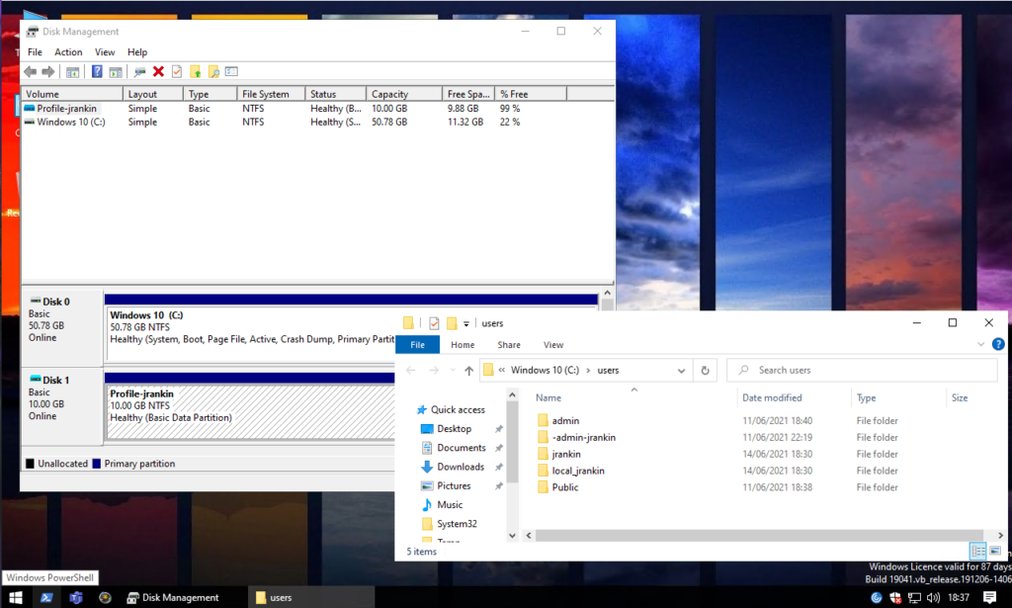Open the address bar history dropdown

point(681,371)
